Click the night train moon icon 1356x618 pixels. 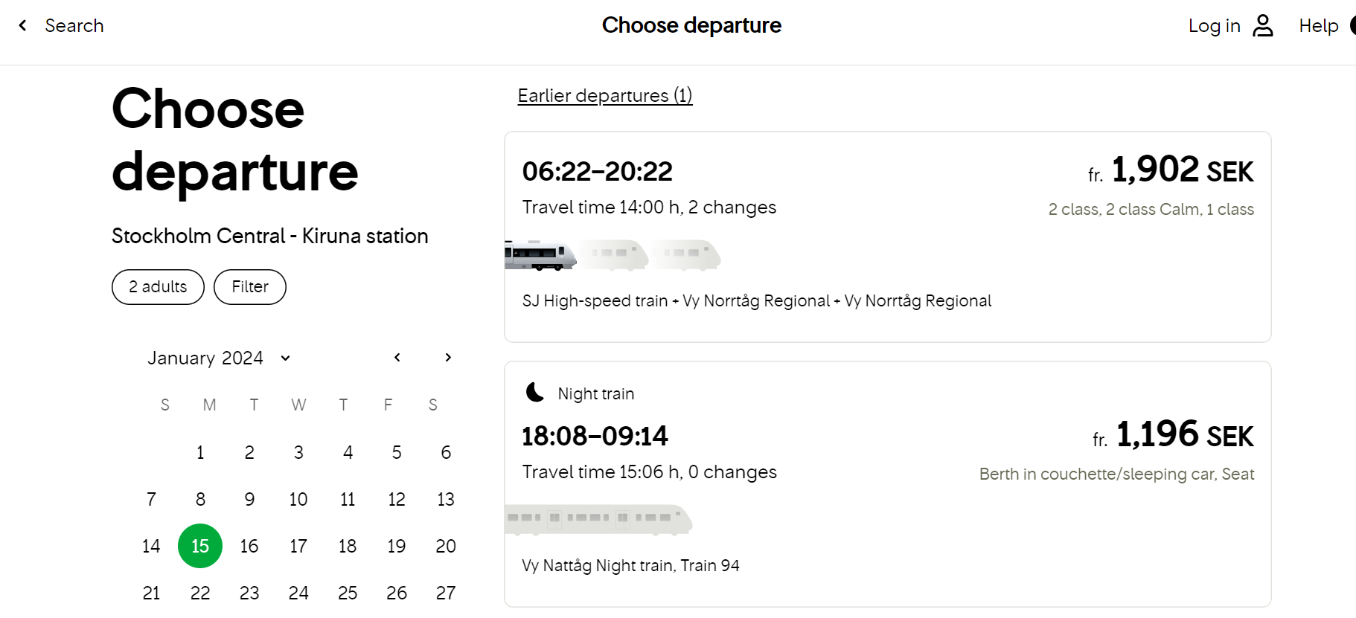(535, 392)
